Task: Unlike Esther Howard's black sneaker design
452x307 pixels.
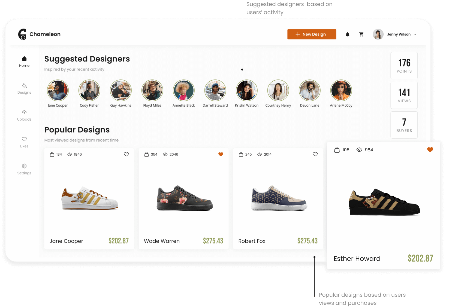Action: coord(430,150)
